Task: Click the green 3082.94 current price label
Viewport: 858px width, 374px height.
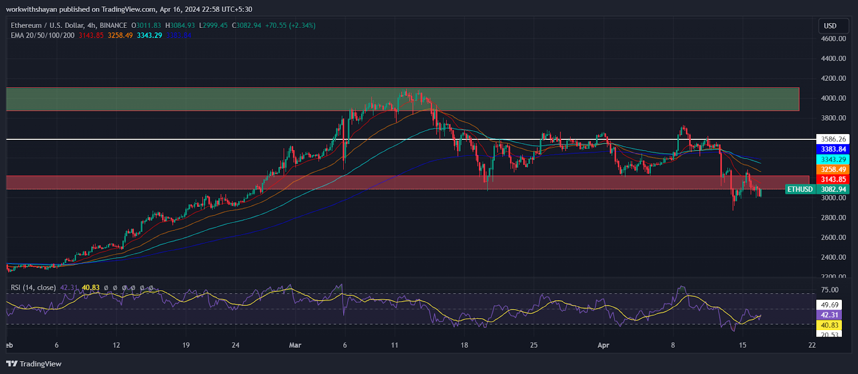Action: [x=833, y=189]
